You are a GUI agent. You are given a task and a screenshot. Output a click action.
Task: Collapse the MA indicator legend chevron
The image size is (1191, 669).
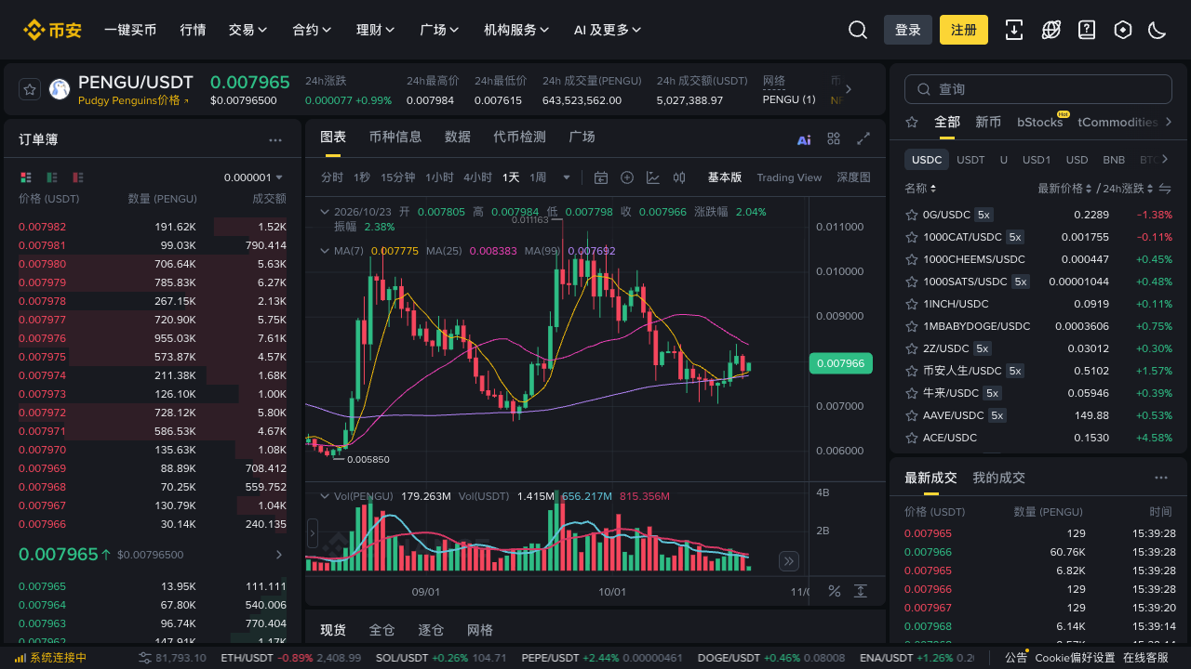pos(325,251)
